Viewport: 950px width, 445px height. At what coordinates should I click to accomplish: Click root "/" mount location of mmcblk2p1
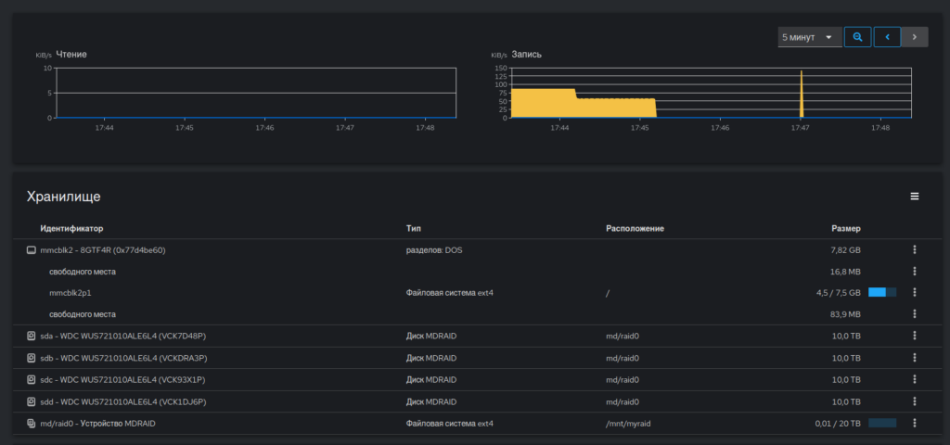pyautogui.click(x=607, y=292)
